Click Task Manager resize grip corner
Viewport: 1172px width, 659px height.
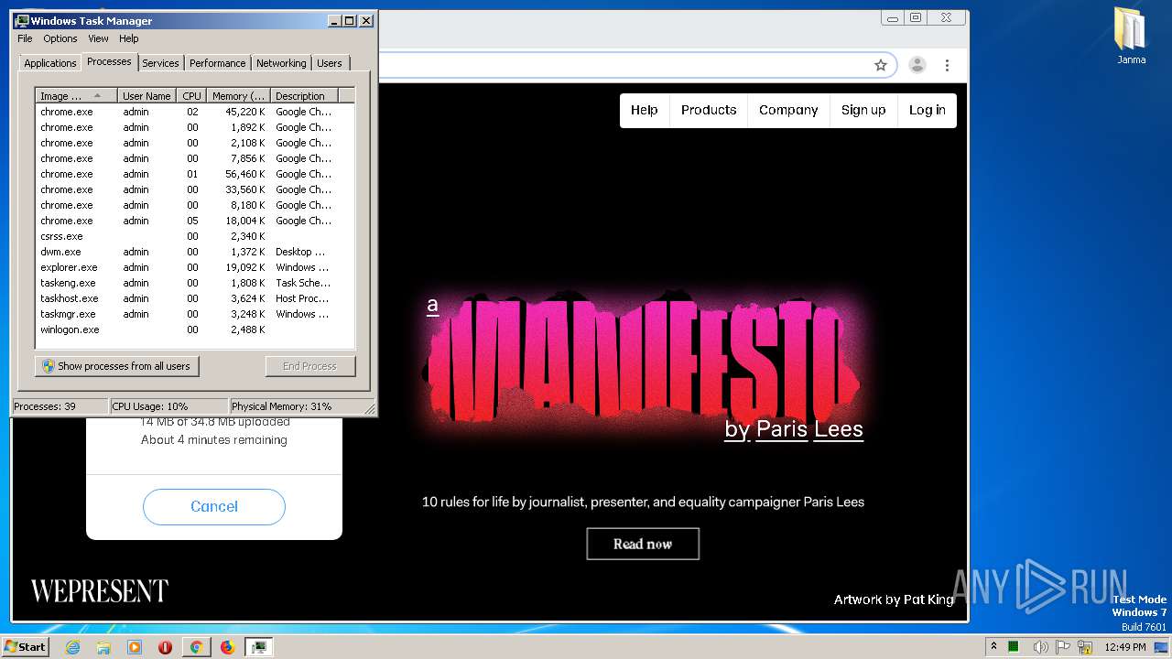tap(370, 408)
